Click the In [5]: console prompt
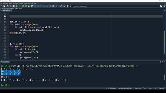The width and height of the screenshot is (166, 93). pos(5,85)
